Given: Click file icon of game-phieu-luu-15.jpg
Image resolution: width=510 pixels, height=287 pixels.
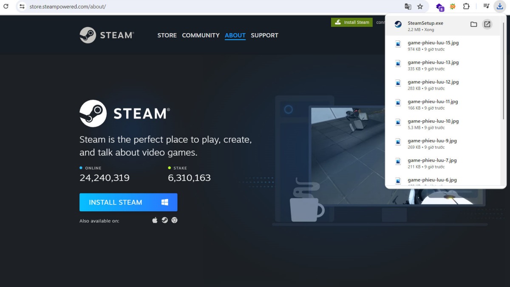Looking at the screenshot, I should point(398,44).
